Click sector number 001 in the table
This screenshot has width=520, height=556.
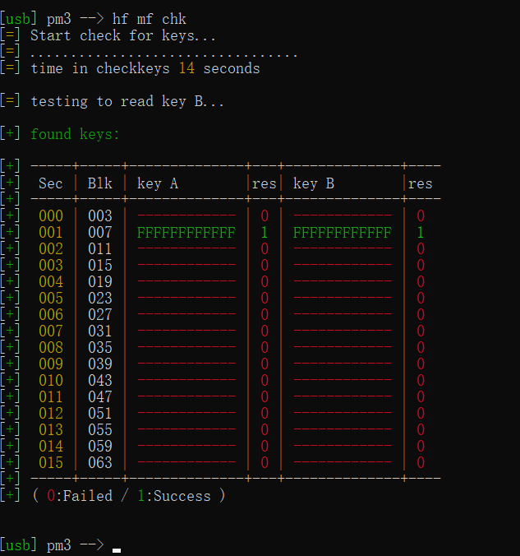50,233
